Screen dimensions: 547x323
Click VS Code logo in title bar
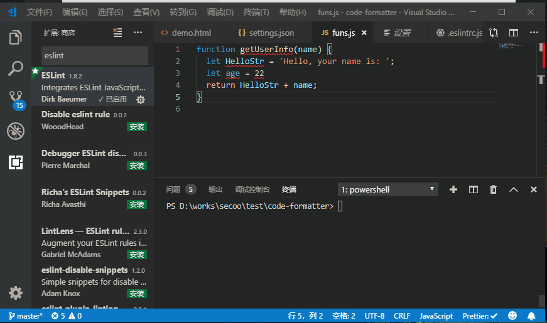coord(12,12)
